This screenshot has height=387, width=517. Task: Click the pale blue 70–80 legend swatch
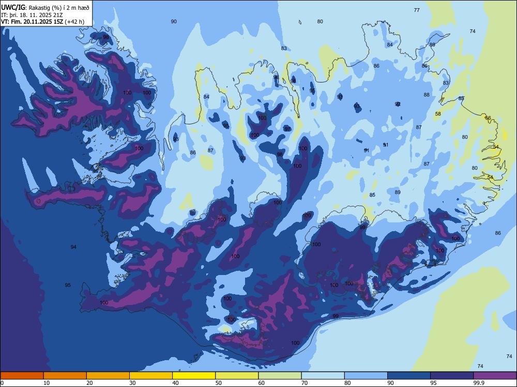pos(323,376)
